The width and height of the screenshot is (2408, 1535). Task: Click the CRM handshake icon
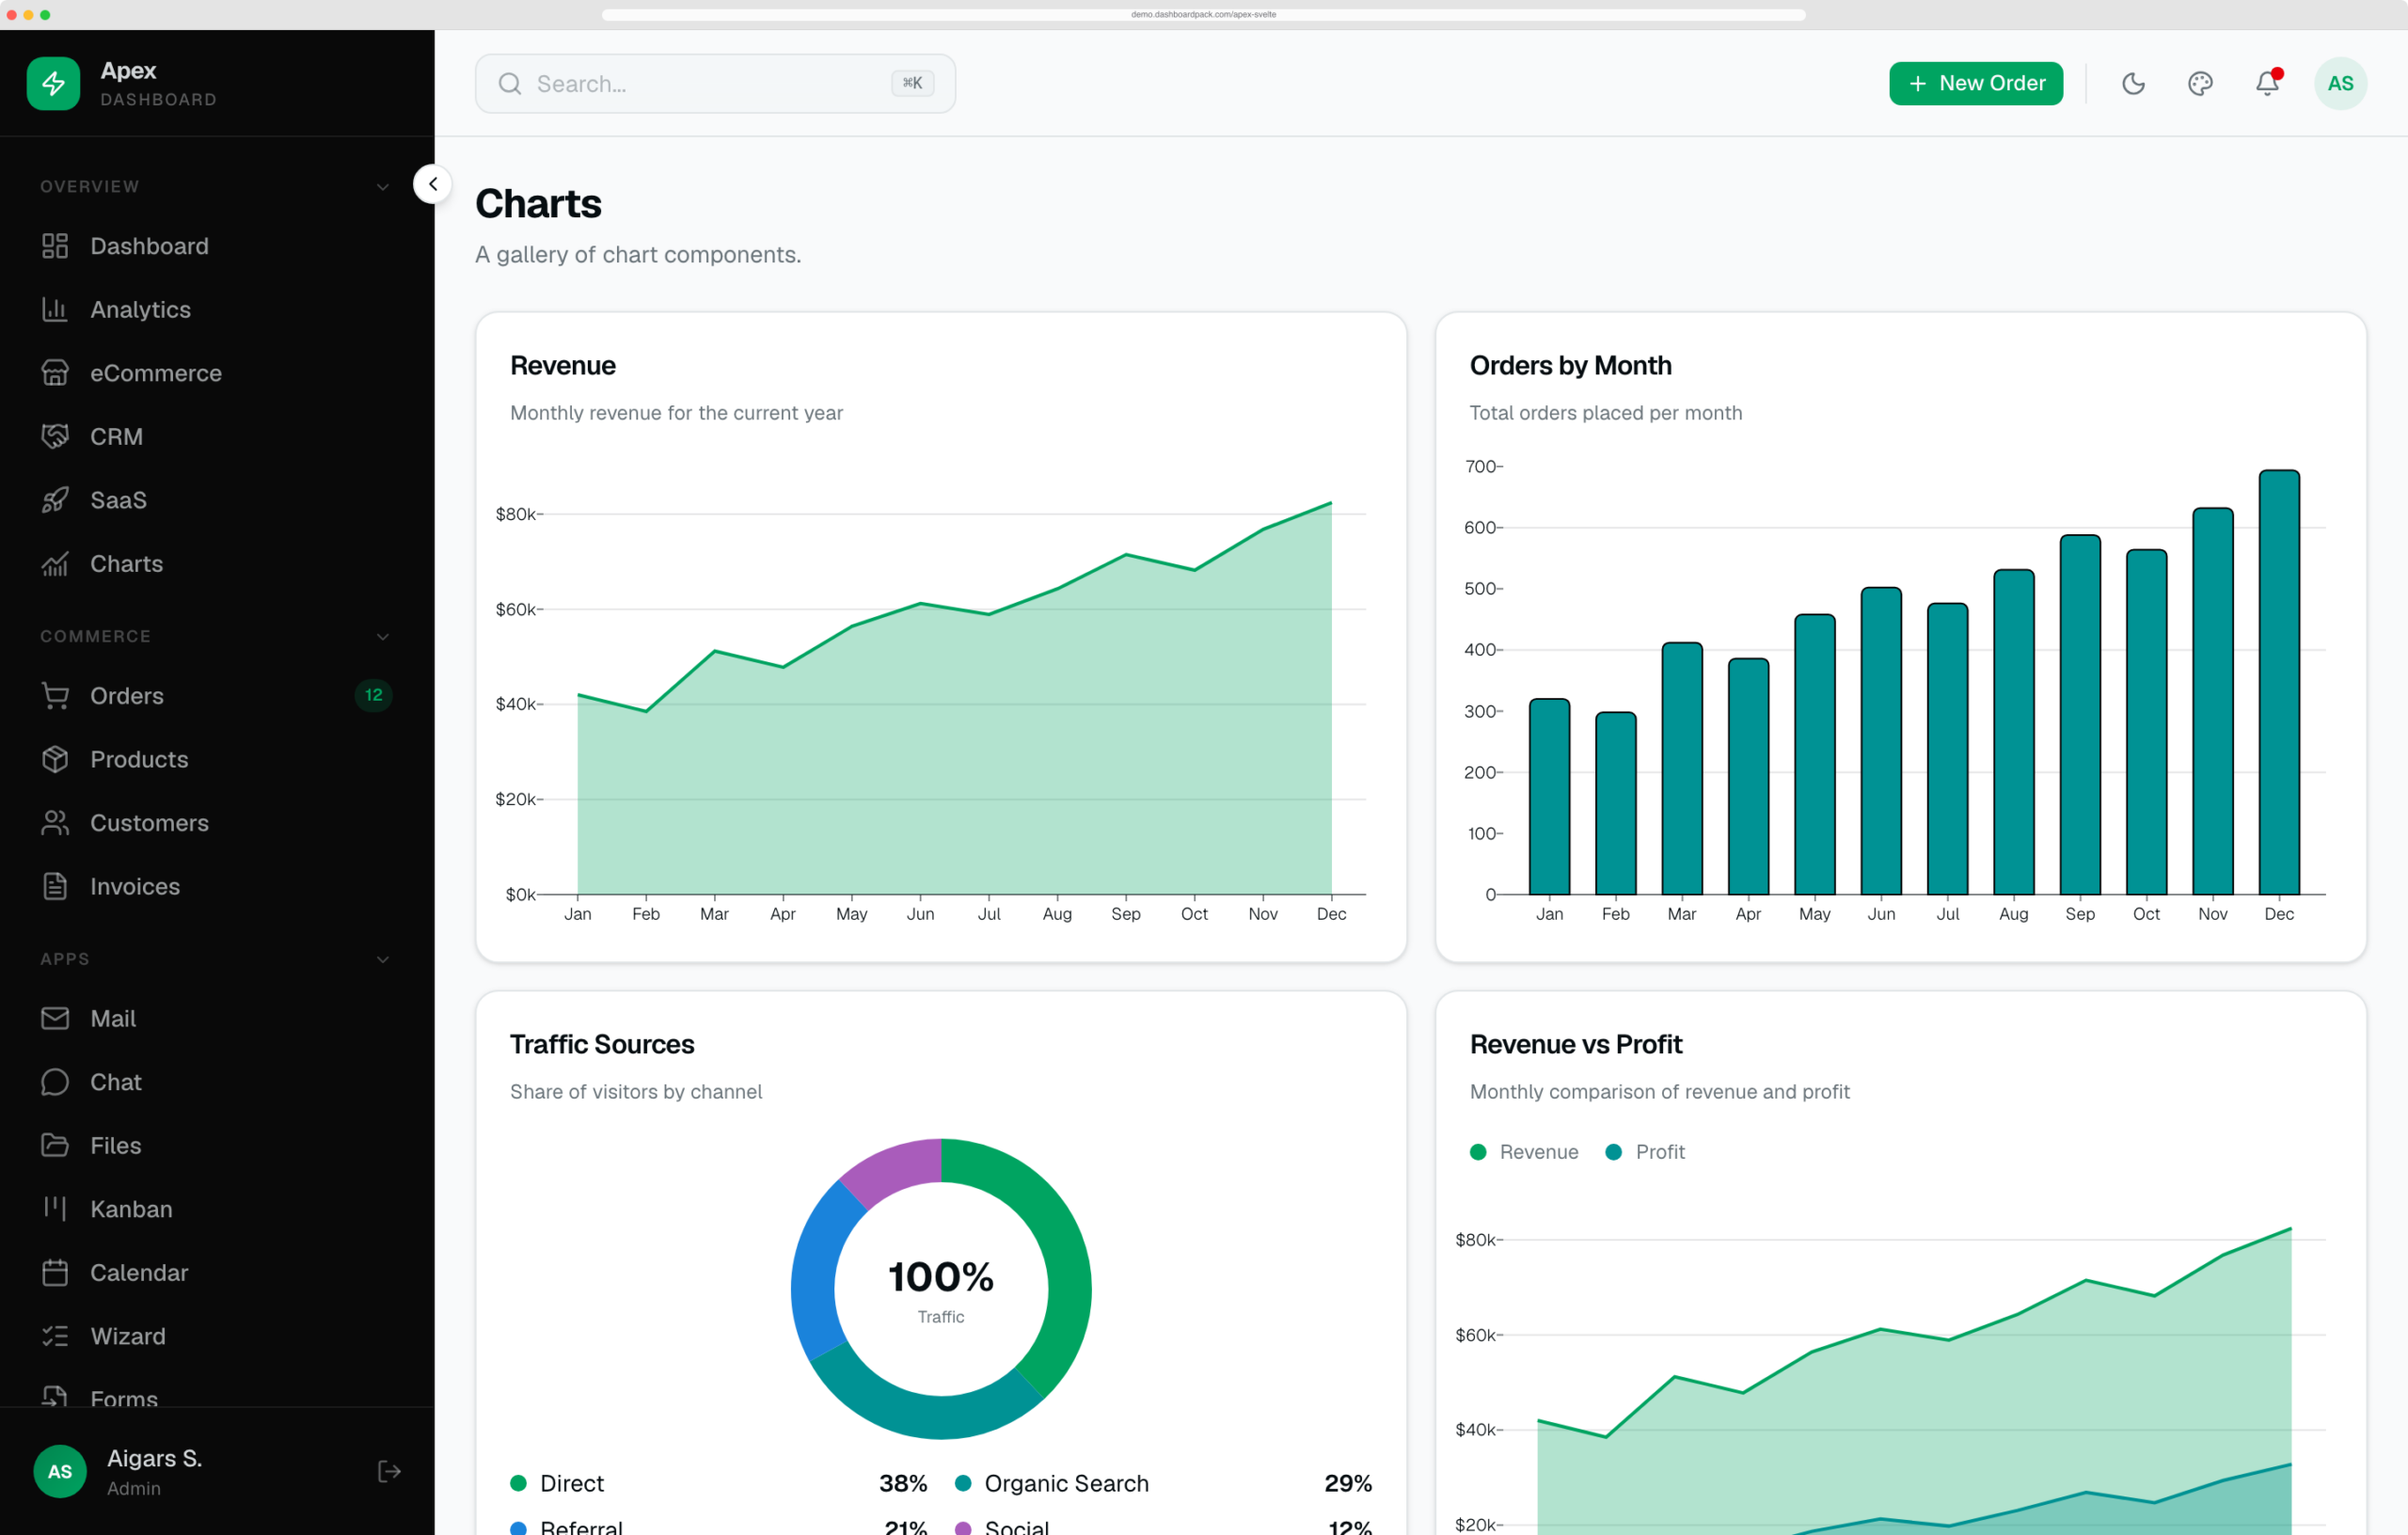tap(55, 436)
